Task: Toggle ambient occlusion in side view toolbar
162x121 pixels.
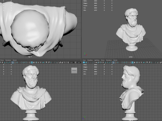Action: tap(147, 63)
